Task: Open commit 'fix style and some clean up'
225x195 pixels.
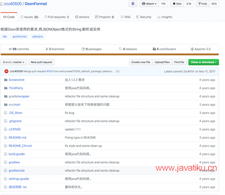Action: pos(83,146)
